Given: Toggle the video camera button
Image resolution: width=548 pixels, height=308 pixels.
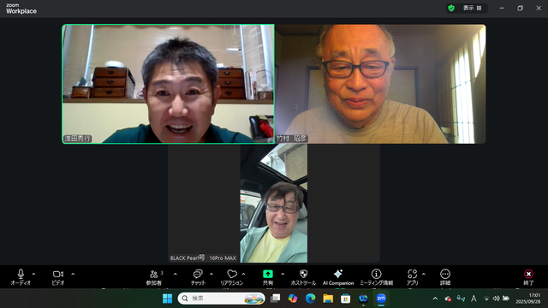Looking at the screenshot, I should click(x=58, y=274).
